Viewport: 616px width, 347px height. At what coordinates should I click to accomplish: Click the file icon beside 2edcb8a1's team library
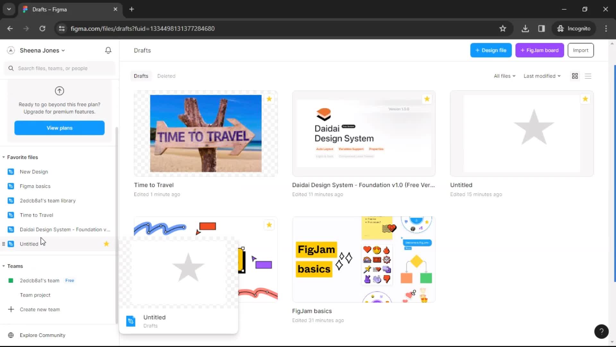tap(11, 201)
